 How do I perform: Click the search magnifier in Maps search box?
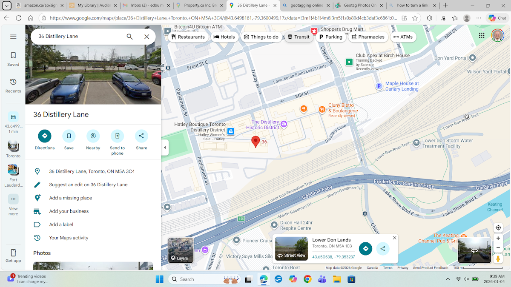tap(130, 37)
